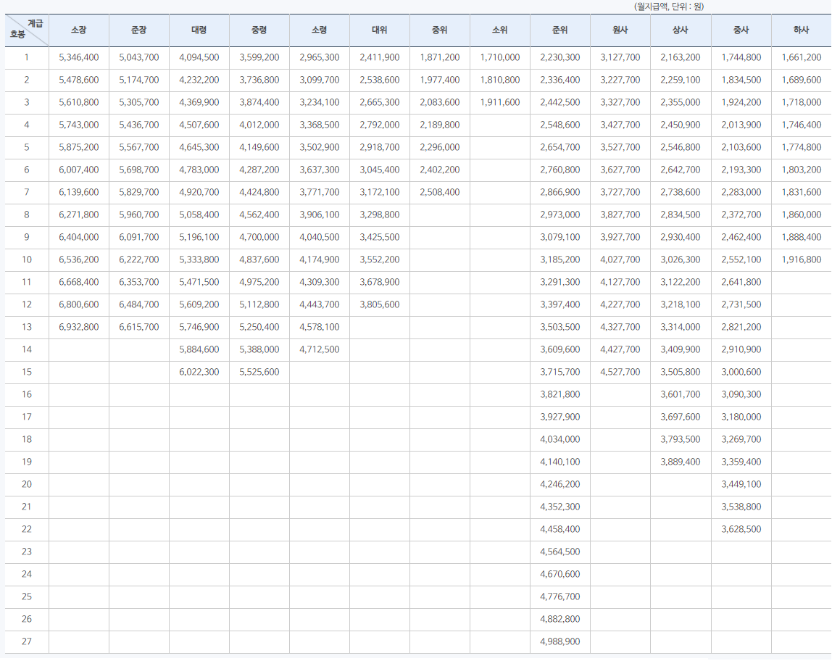Click the 중사 value 3,628,500
832x661 pixels.
[741, 529]
